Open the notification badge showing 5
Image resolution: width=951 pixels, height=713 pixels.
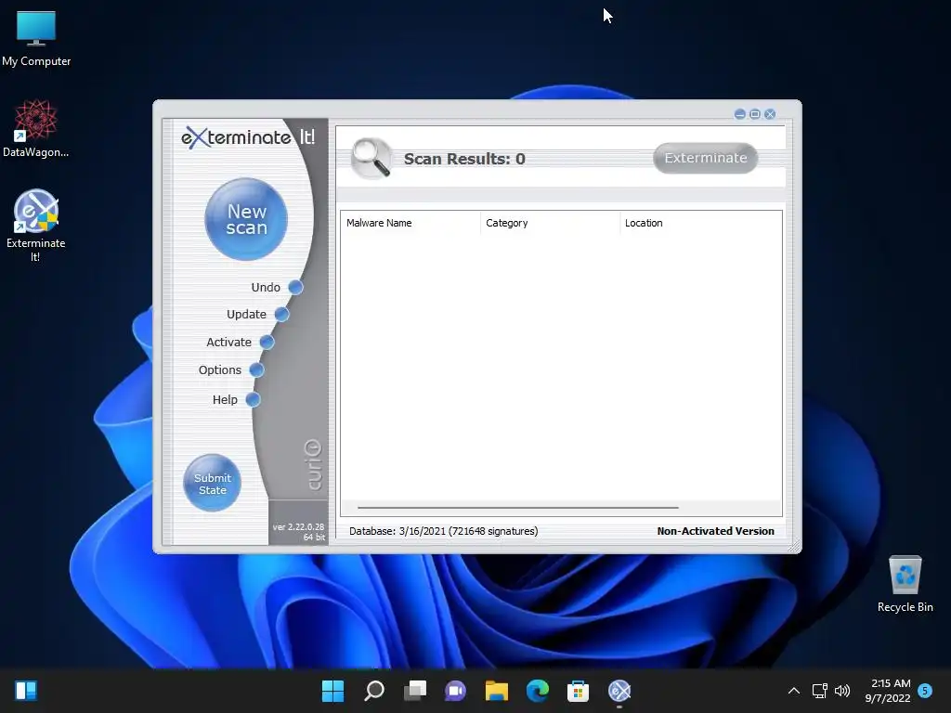point(925,691)
